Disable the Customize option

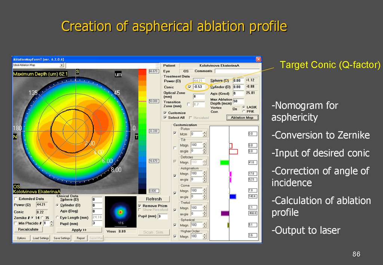pyautogui.click(x=165, y=113)
